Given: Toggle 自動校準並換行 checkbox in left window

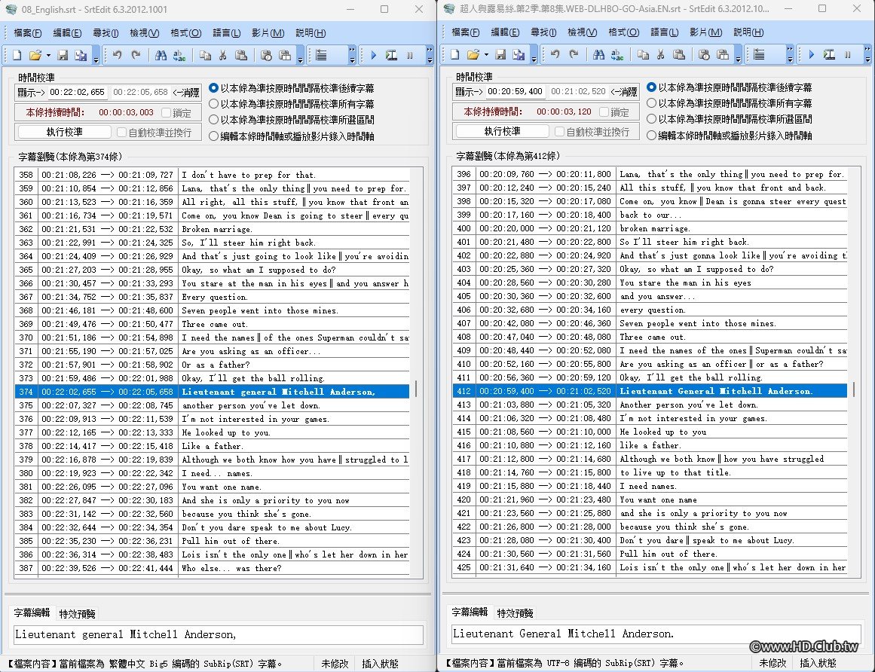Looking at the screenshot, I should (x=121, y=132).
